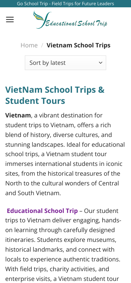Image resolution: width=131 pixels, height=283 pixels.
Task: Click the Go School Trip top banner
Action: tap(66, 3)
